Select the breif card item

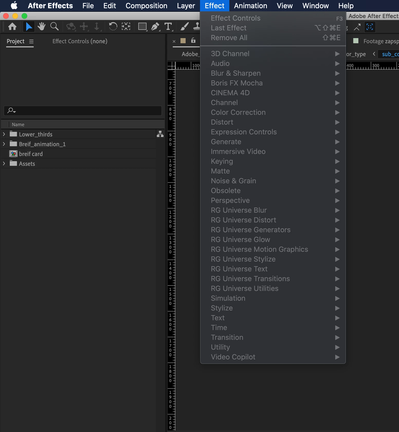31,154
